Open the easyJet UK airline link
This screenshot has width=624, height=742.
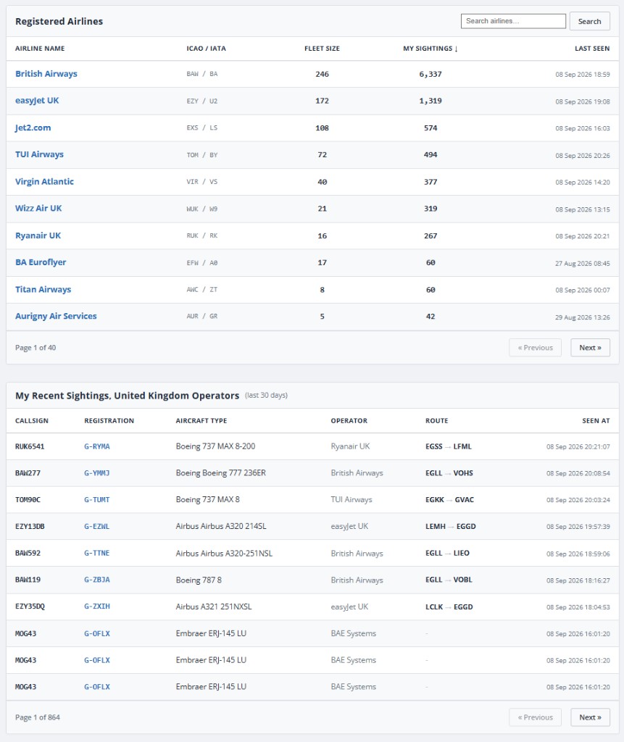click(x=37, y=100)
